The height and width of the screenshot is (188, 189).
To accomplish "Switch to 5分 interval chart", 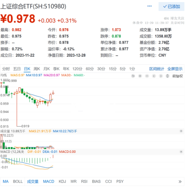I will [123, 69].
